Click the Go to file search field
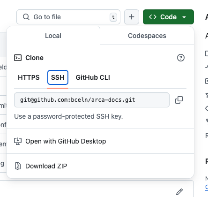The height and width of the screenshot is (197, 208). point(68,17)
